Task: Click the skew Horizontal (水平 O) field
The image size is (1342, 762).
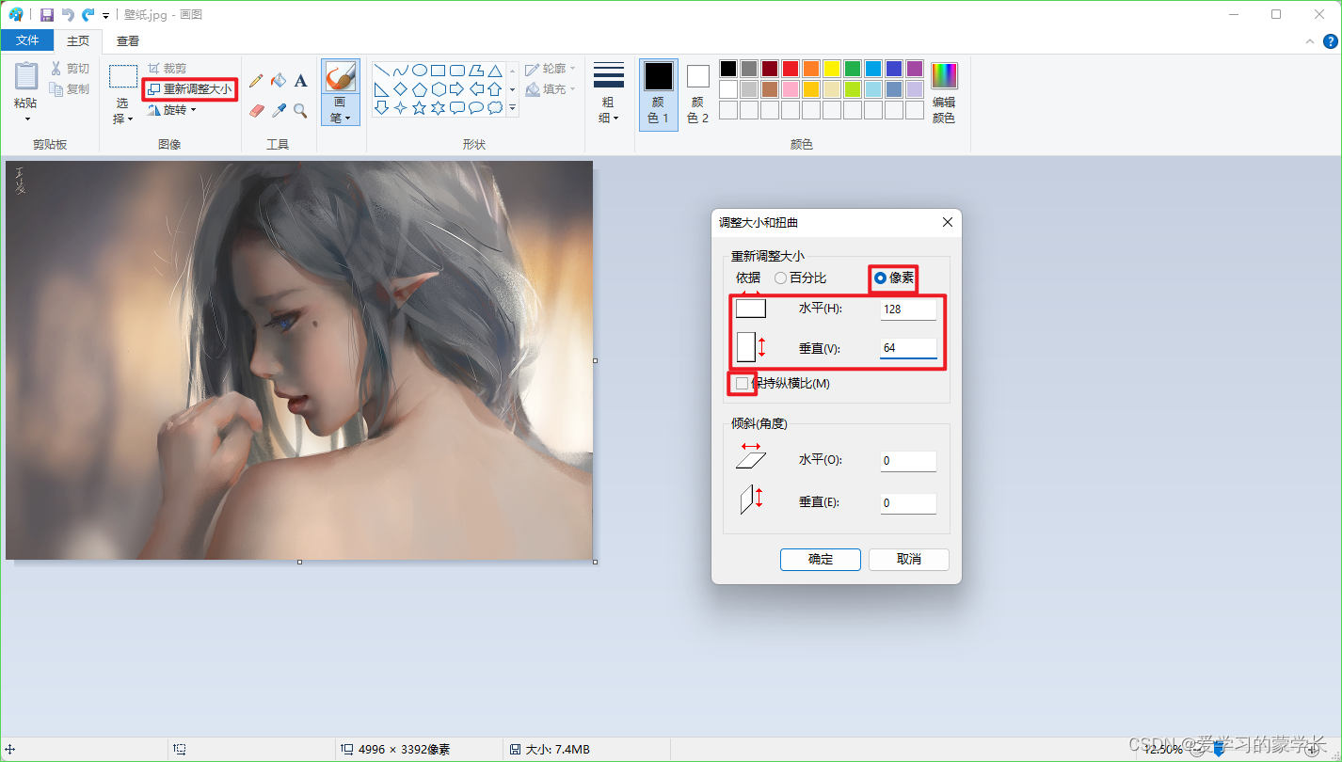Action: pyautogui.click(x=908, y=461)
